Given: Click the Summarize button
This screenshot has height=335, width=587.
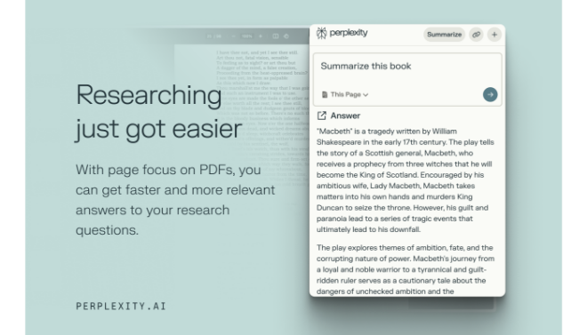Looking at the screenshot, I should (444, 35).
